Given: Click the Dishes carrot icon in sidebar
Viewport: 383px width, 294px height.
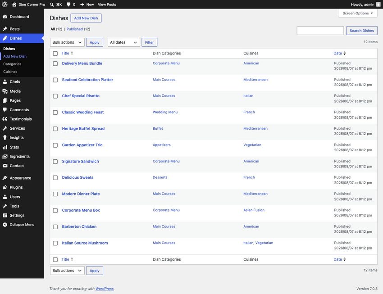Looking at the screenshot, I should point(5,38).
